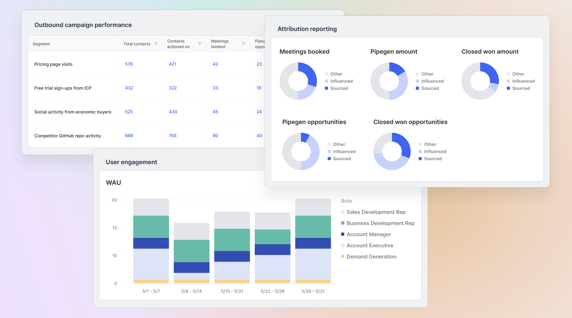Click the 80 meetings booked value
Screen dimensions: 572x318
coord(215,136)
